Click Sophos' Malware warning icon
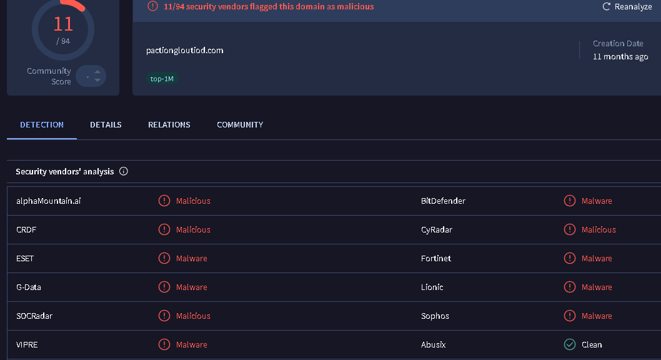The width and height of the screenshot is (661, 360). 569,316
